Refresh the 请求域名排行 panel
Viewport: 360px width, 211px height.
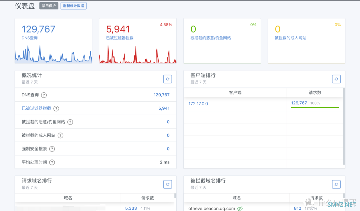[167, 184]
